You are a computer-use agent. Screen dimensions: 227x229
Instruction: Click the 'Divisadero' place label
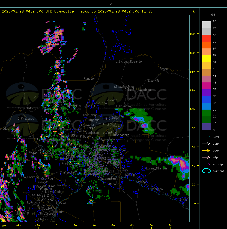pyautogui.click(x=121, y=135)
